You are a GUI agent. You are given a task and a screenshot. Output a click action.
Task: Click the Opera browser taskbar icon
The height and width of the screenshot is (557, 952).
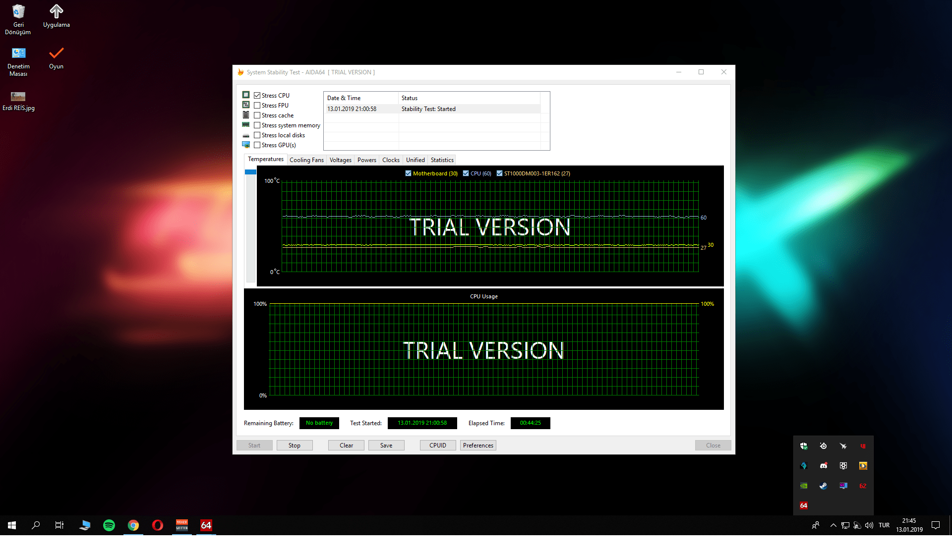158,525
